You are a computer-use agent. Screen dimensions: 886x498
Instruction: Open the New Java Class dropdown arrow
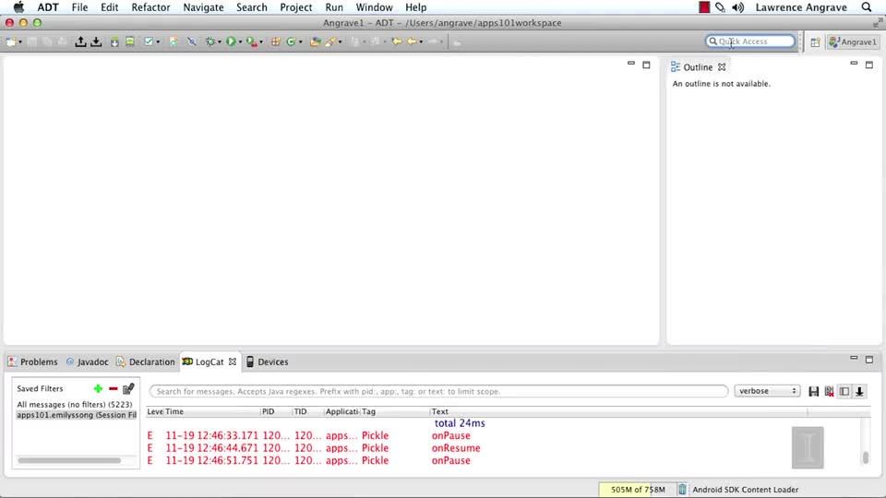[x=301, y=42]
